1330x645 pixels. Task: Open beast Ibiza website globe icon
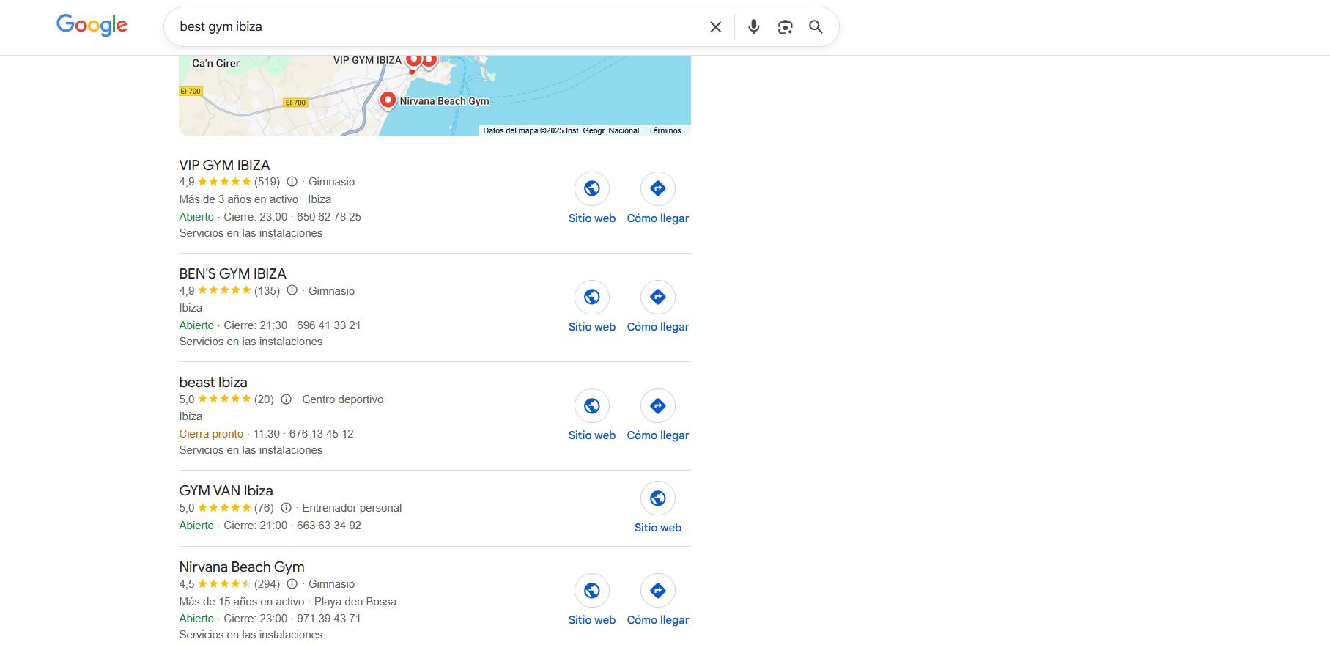coord(592,406)
